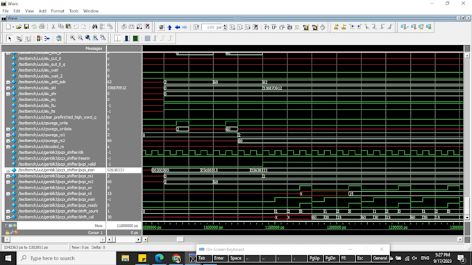Image resolution: width=472 pixels, height=265 pixels.
Task: Open the Add menu
Action: coord(42,11)
